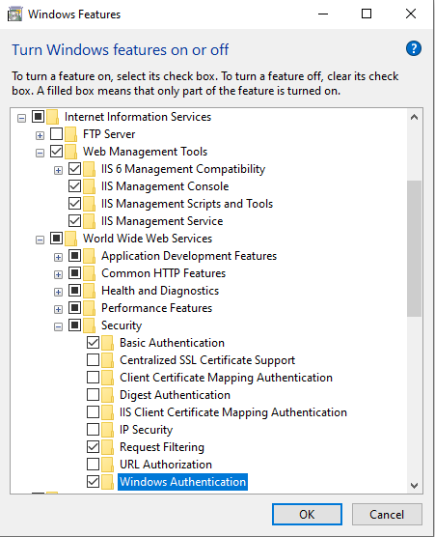Select the IIS Management Console item

click(165, 186)
